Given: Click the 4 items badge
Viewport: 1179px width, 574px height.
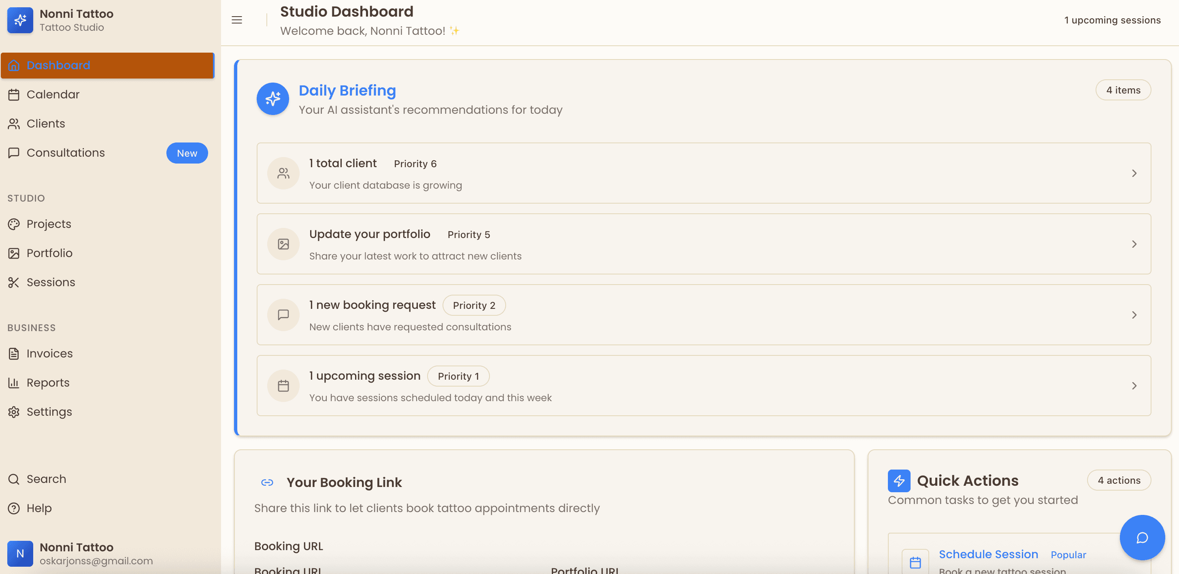Looking at the screenshot, I should point(1123,90).
